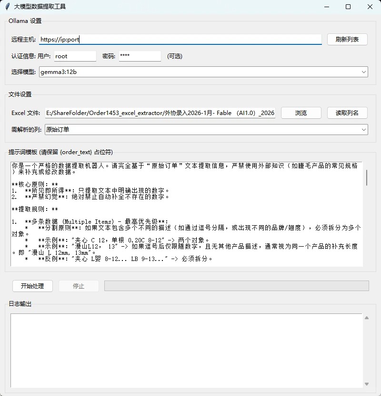Open the 需解析的列 dropdown showing 原始订单
This screenshot has width=381, height=396.
206,129
